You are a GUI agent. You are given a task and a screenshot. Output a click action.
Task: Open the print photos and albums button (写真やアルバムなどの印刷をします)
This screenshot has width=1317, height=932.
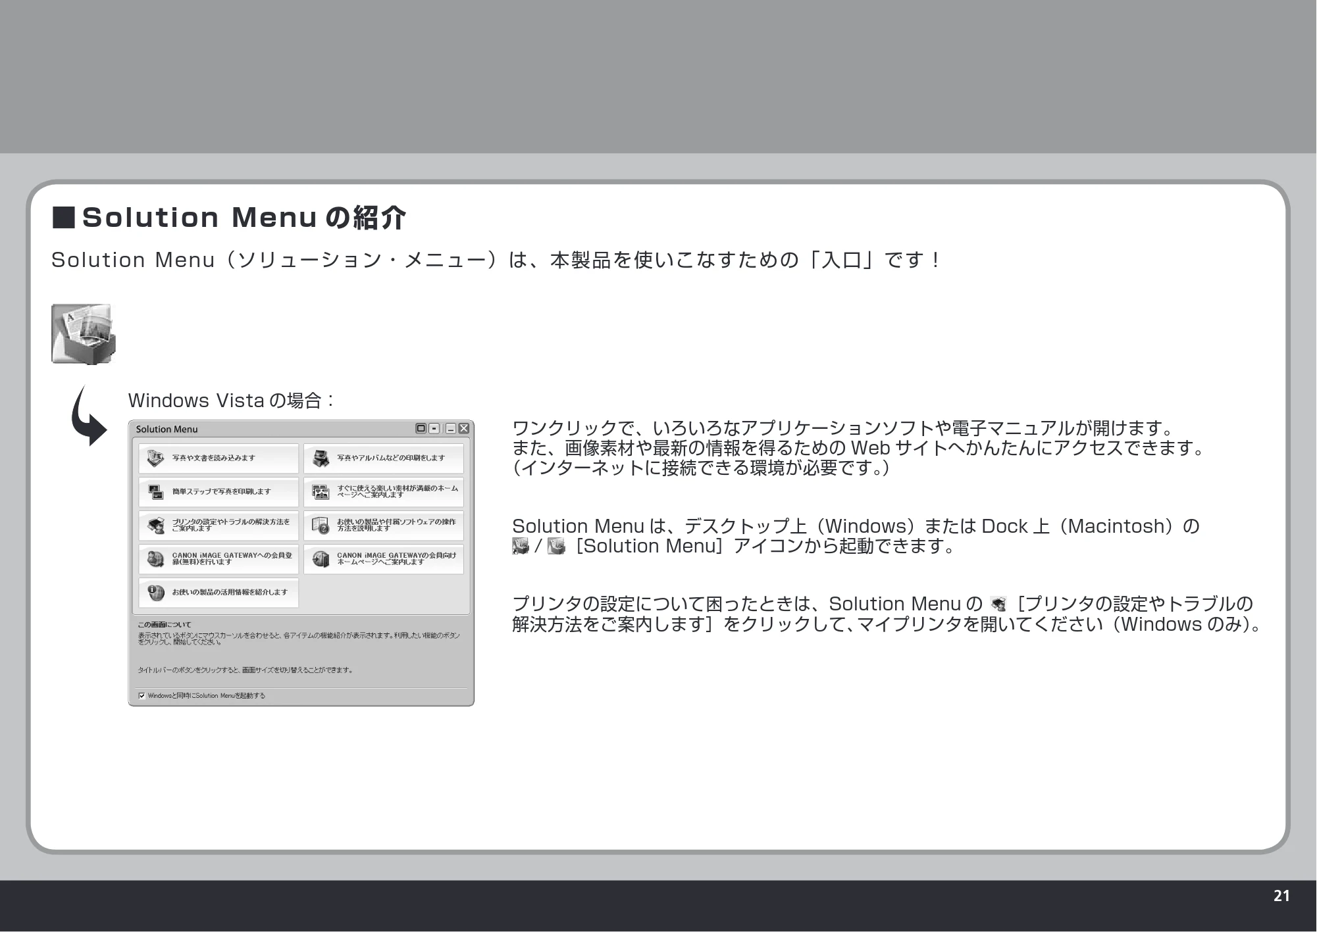pyautogui.click(x=384, y=458)
